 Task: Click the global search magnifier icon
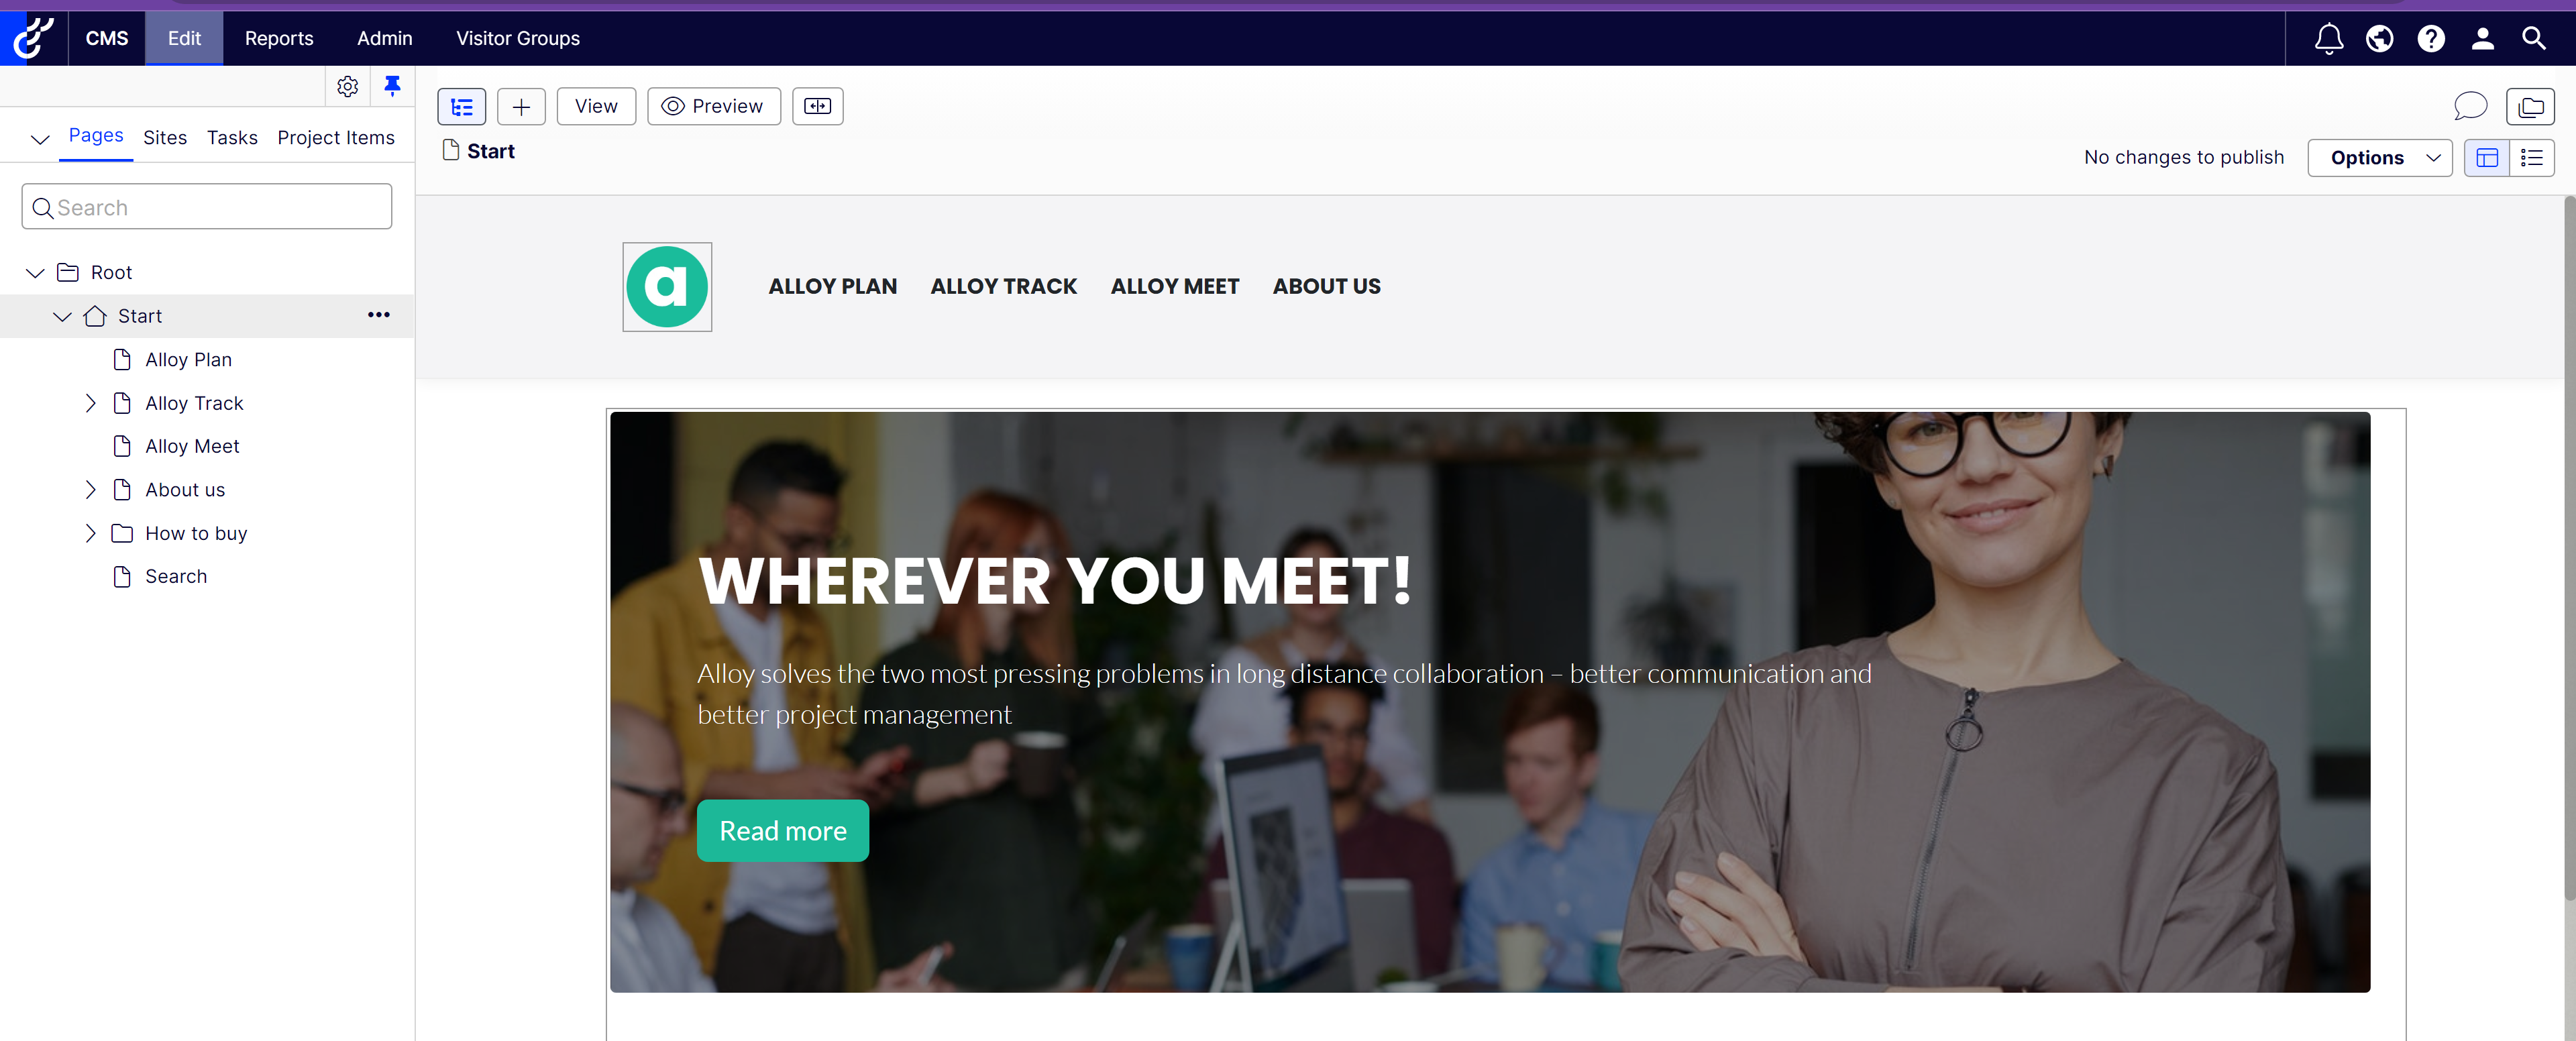tap(2533, 38)
